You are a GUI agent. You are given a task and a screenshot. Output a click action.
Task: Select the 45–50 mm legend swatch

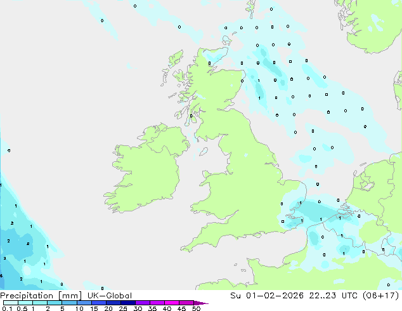(x=186, y=303)
